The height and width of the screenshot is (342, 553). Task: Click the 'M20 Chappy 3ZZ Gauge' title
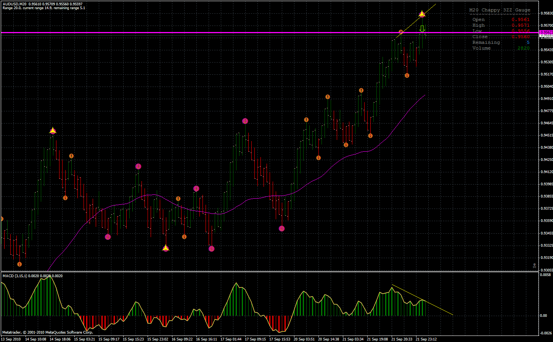(x=499, y=10)
